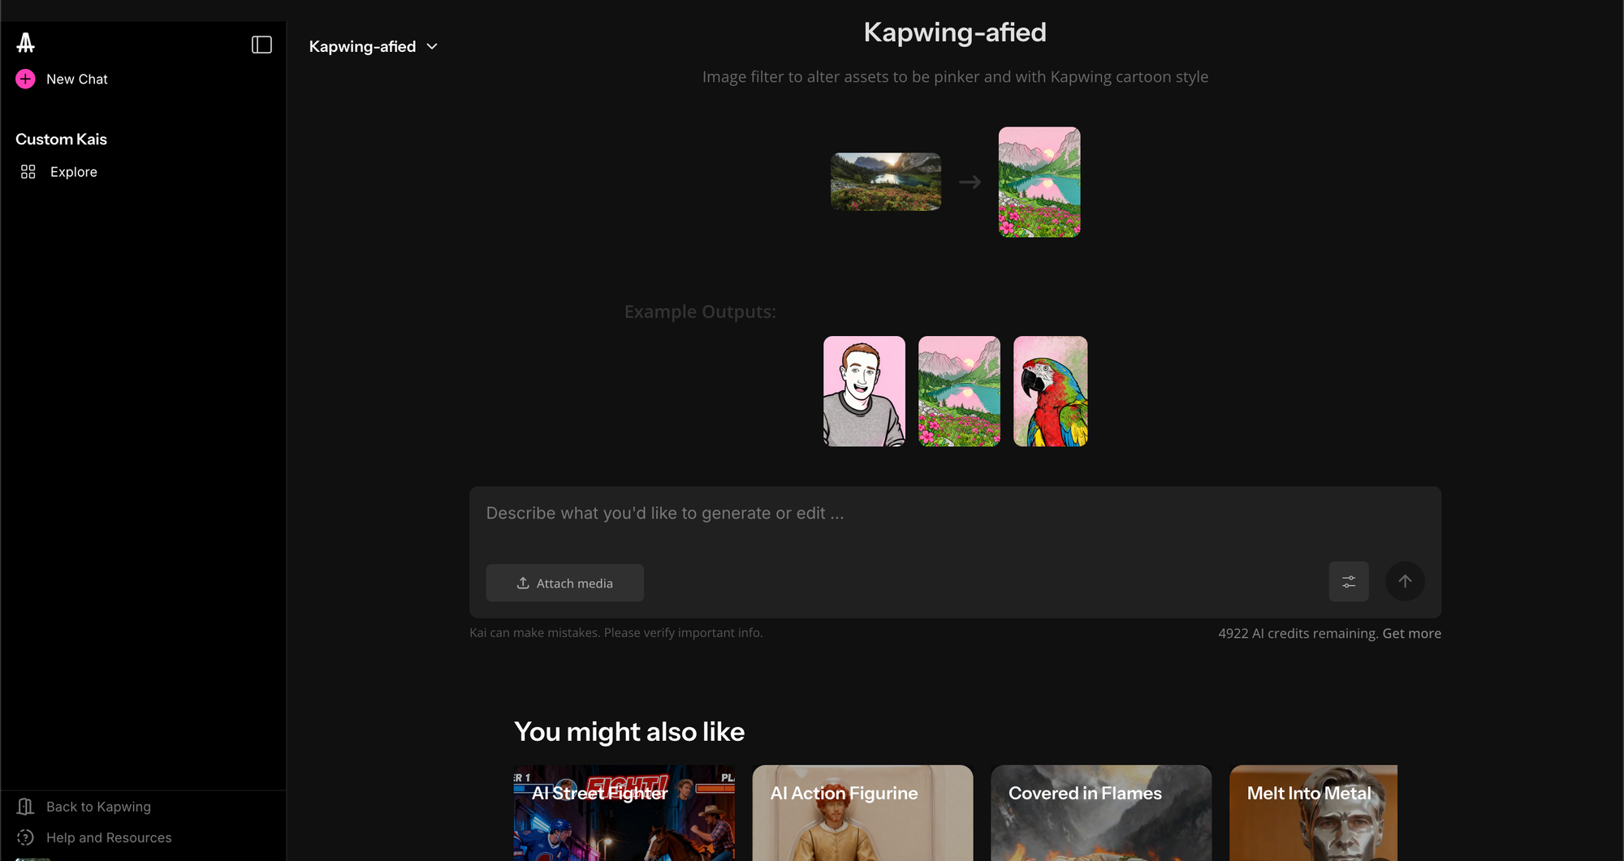The width and height of the screenshot is (1624, 861).
Task: Click the Get more credits link
Action: tap(1412, 634)
